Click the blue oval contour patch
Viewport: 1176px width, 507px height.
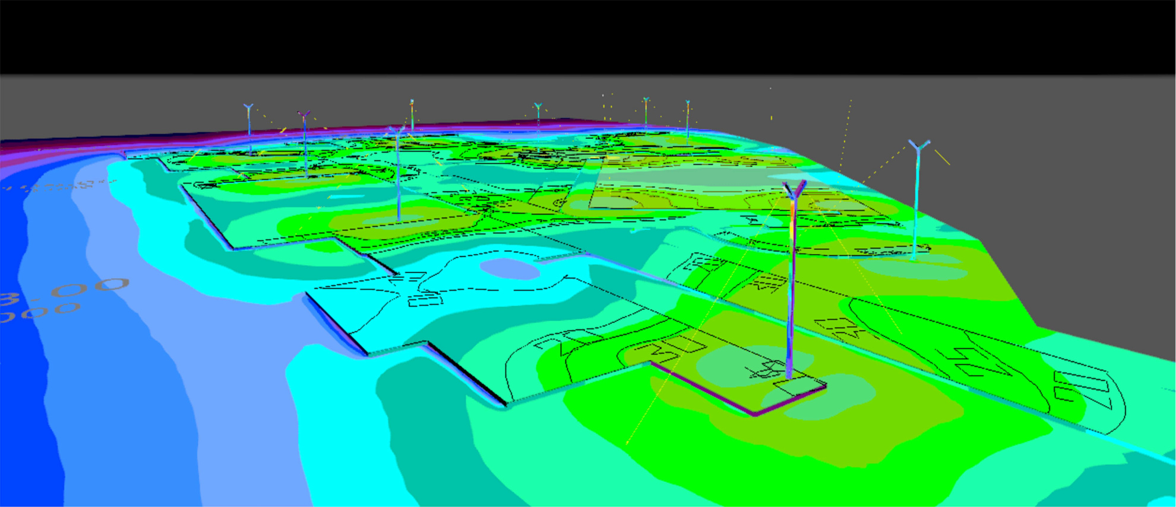pyautogui.click(x=509, y=268)
